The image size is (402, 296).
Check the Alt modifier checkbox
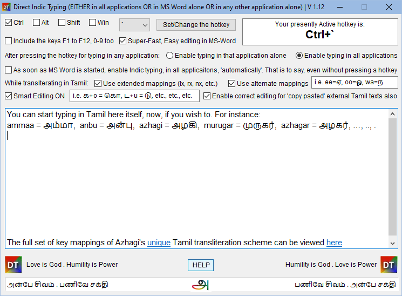click(x=36, y=23)
